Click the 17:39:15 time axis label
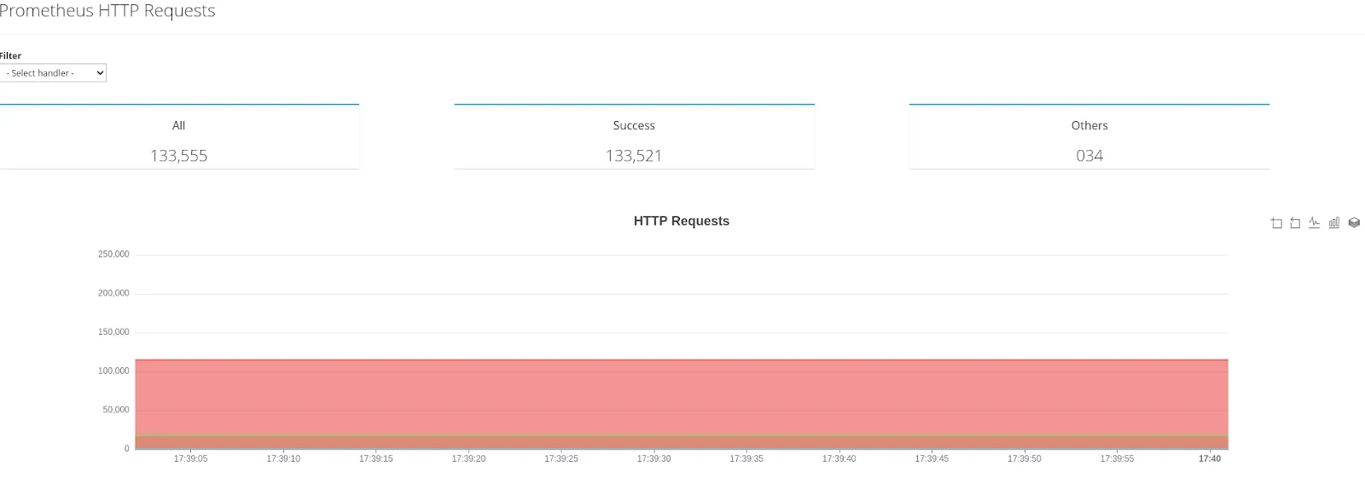The width and height of the screenshot is (1365, 489). pos(376,458)
